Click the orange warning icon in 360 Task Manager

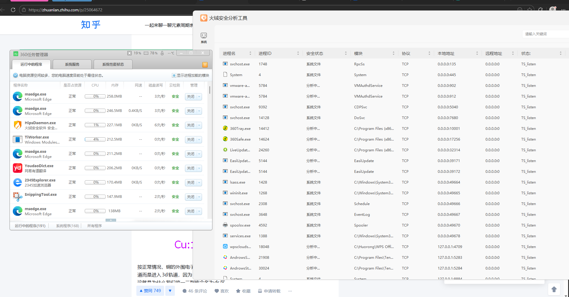pyautogui.click(x=205, y=65)
